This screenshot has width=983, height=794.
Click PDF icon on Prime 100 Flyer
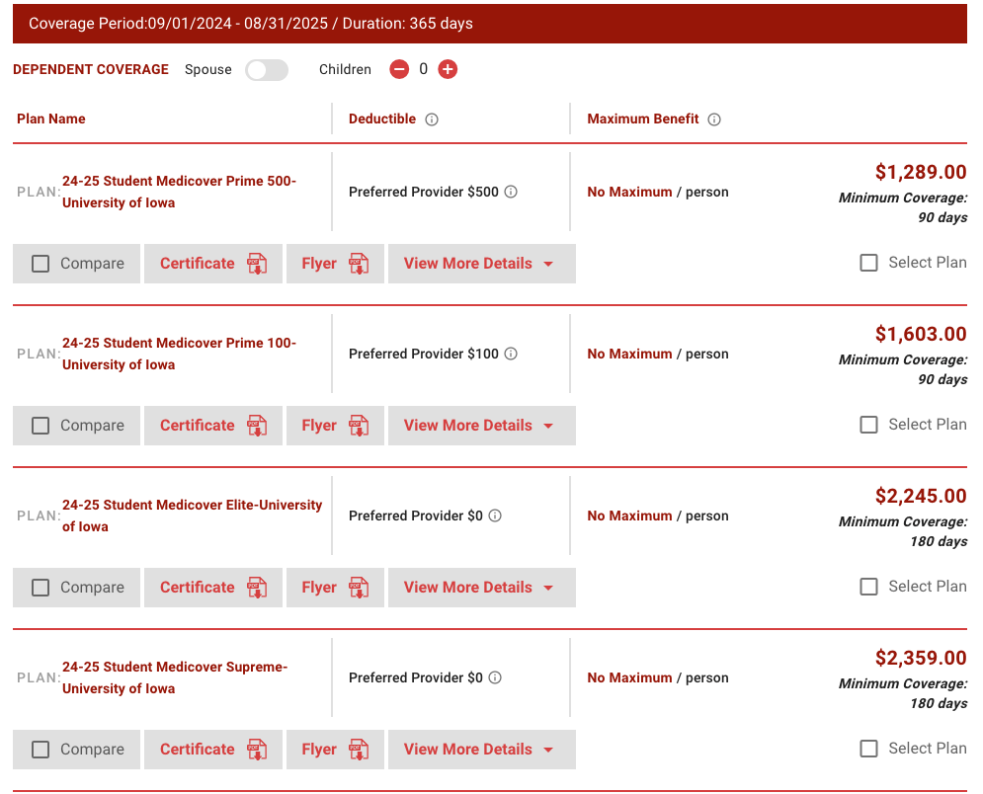coord(359,426)
